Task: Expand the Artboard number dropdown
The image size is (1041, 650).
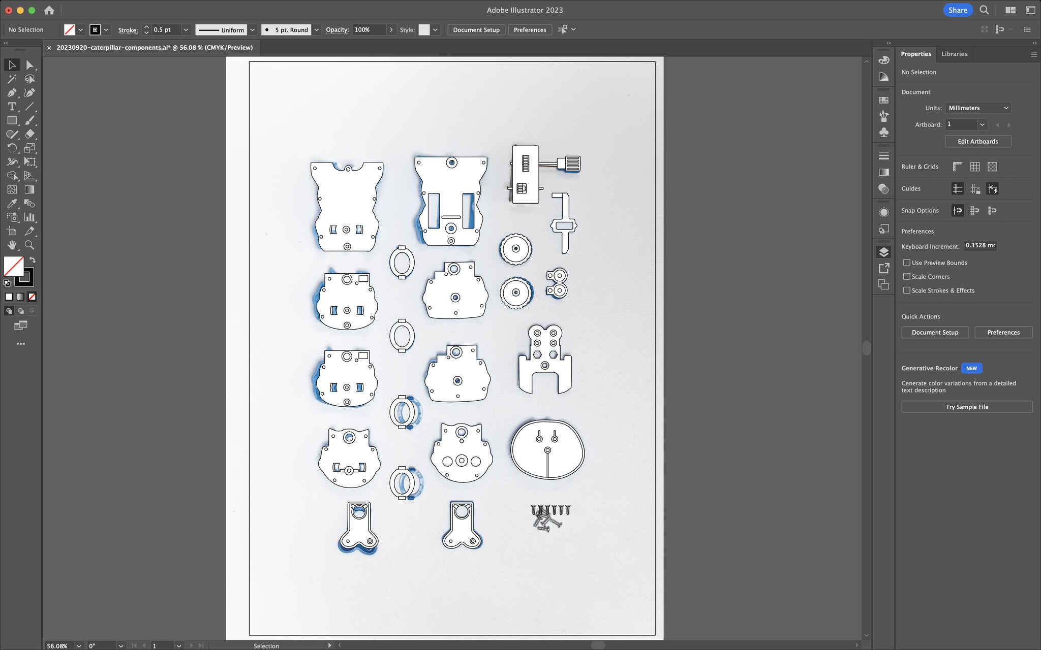Action: [982, 124]
